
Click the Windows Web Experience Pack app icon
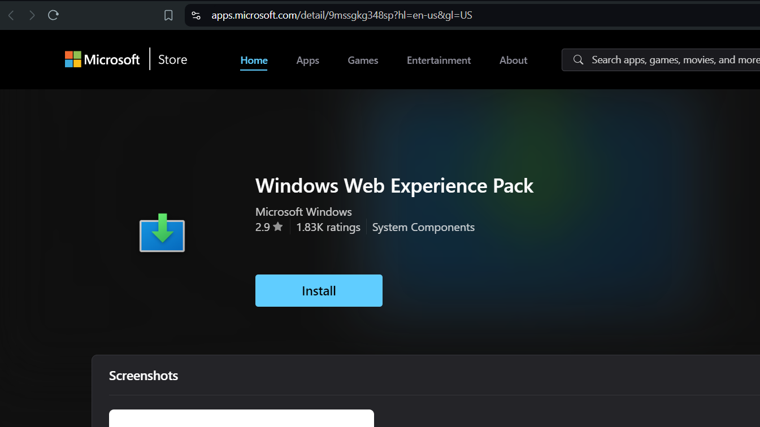click(162, 232)
